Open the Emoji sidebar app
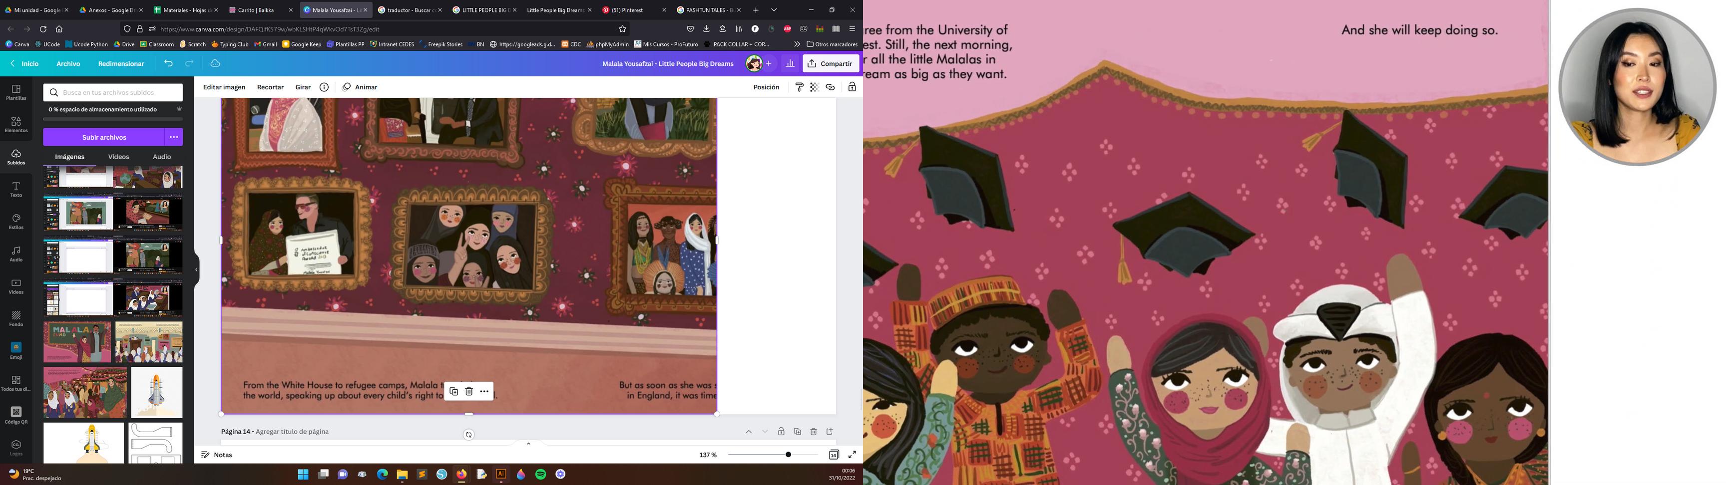The height and width of the screenshot is (485, 1726). click(16, 351)
